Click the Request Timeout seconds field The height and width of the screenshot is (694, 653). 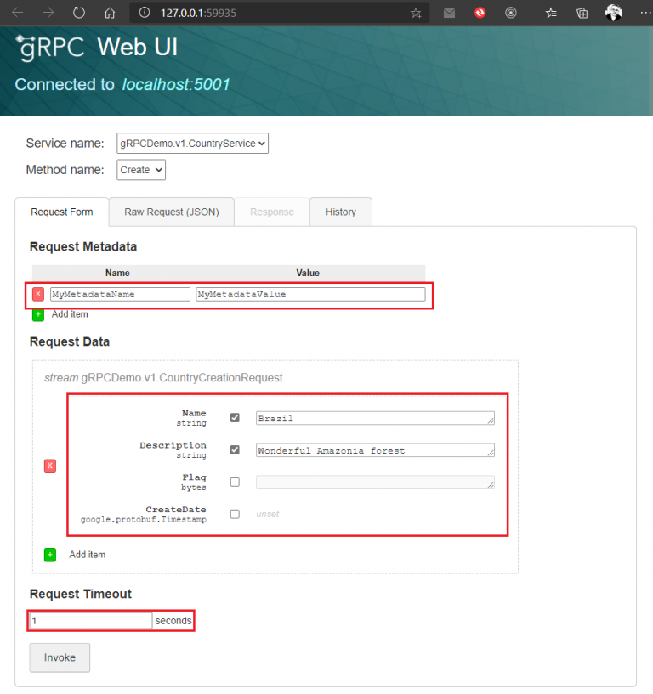coord(90,621)
